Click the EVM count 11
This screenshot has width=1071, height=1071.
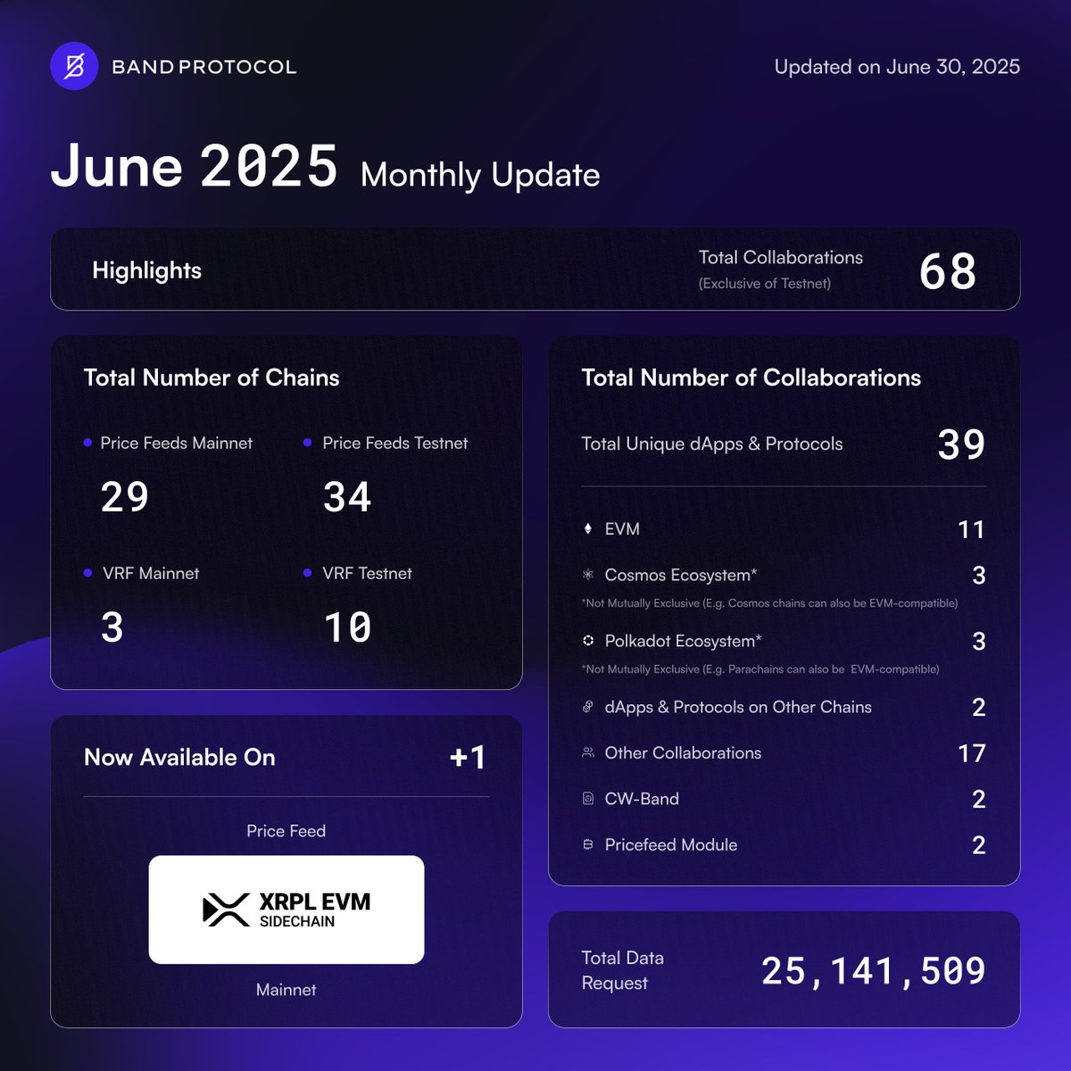(971, 529)
